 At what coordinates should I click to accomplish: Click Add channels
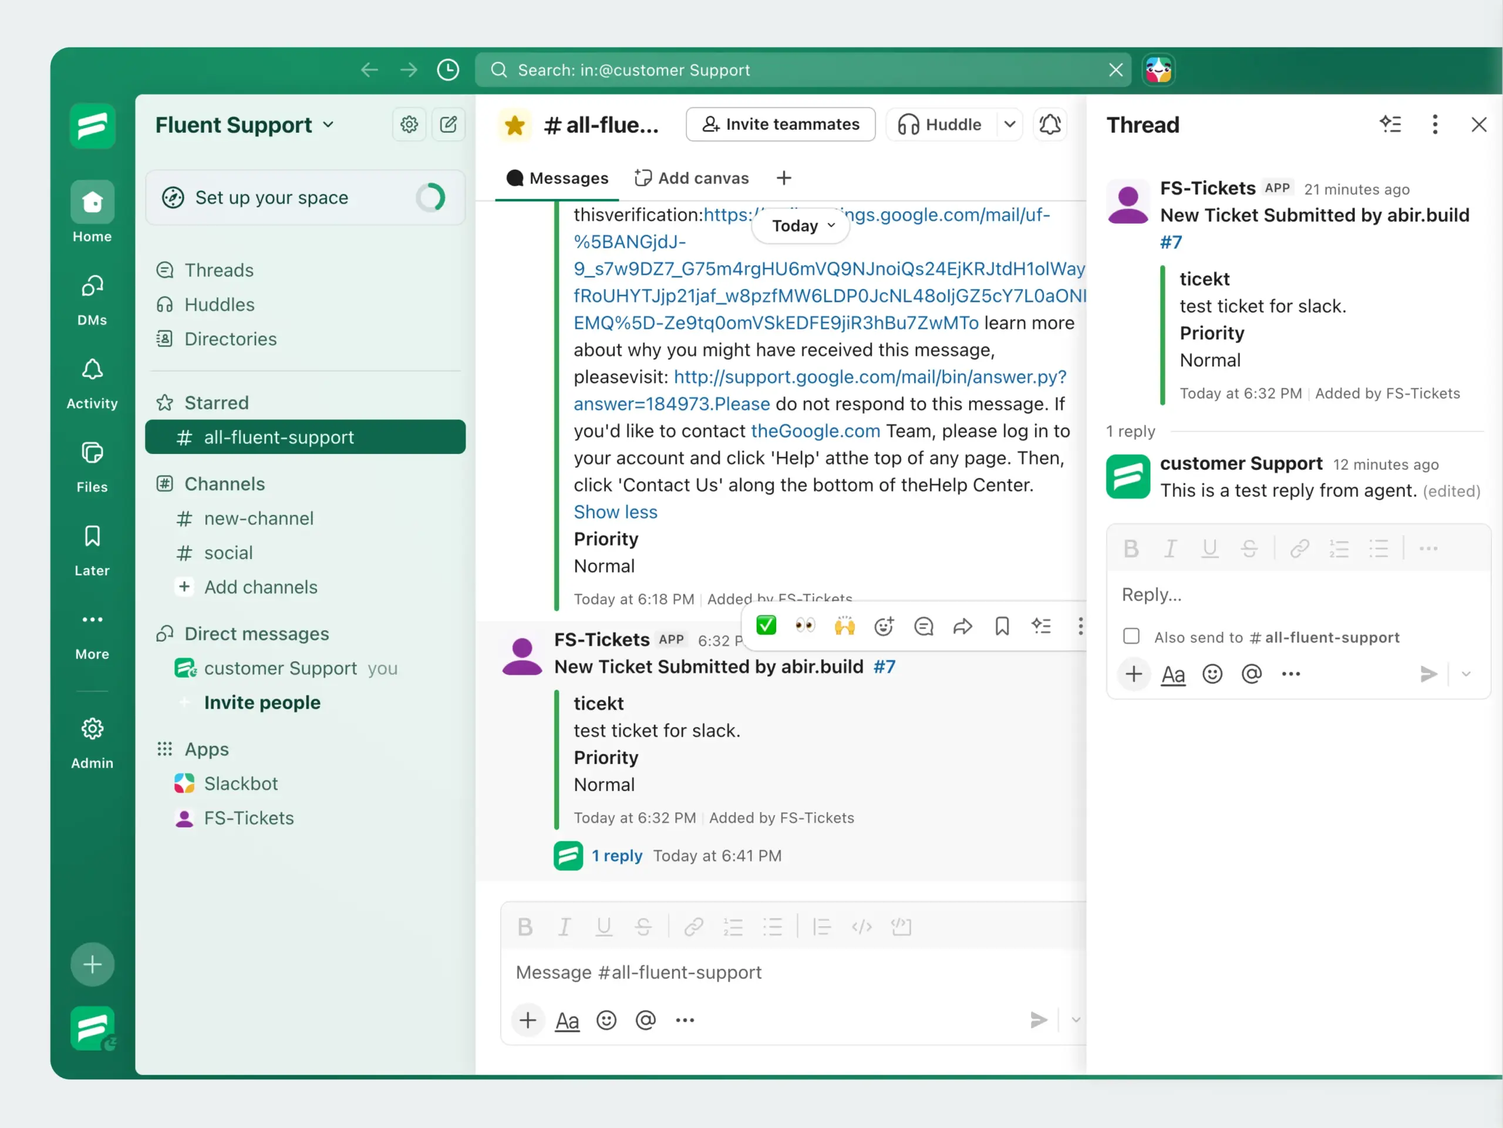246,587
